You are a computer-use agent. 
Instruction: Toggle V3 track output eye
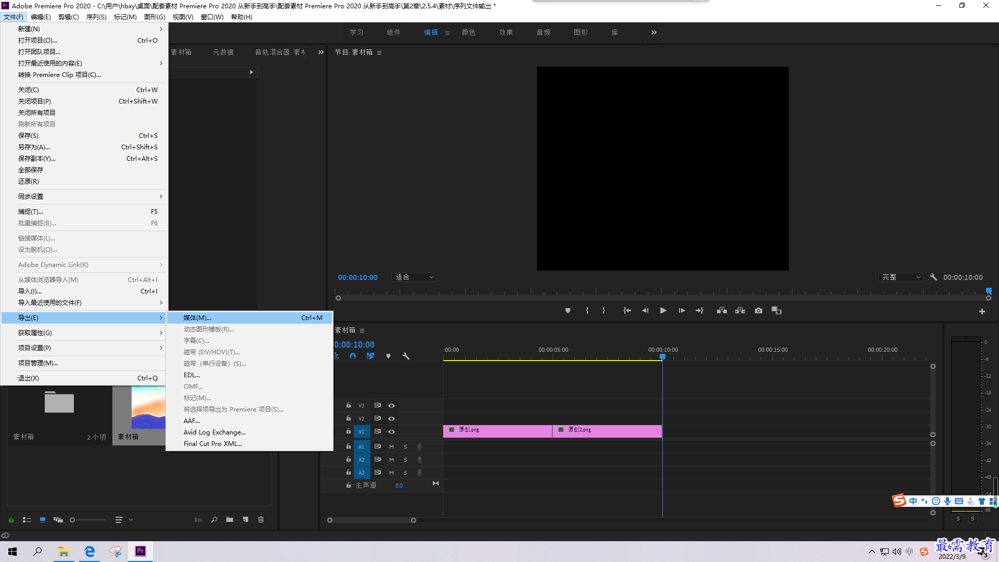(391, 405)
